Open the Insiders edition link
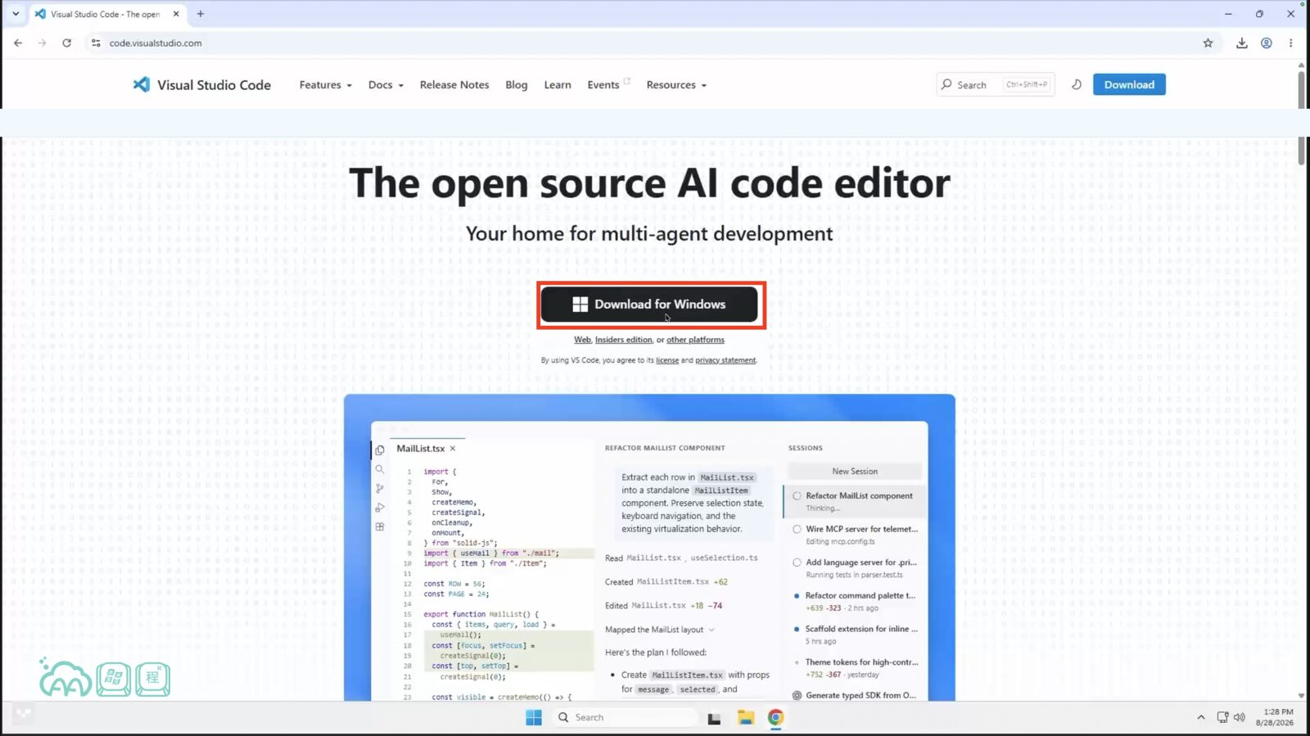 (x=624, y=340)
